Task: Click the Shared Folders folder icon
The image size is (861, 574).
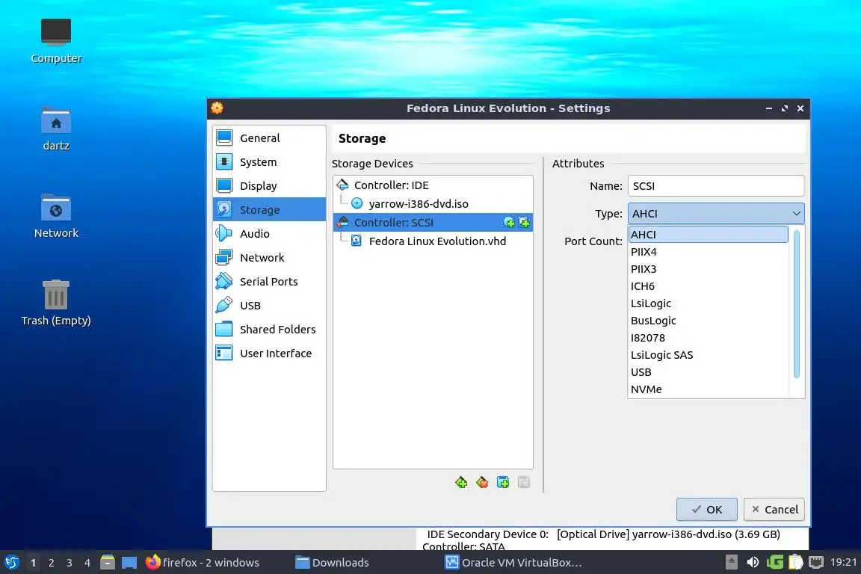Action: [x=224, y=329]
